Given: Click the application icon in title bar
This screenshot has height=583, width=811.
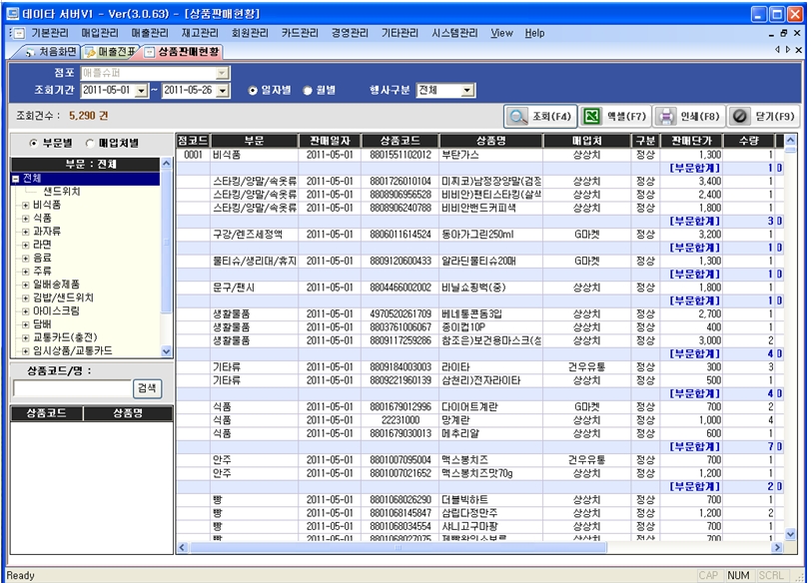Looking at the screenshot, I should pos(10,13).
